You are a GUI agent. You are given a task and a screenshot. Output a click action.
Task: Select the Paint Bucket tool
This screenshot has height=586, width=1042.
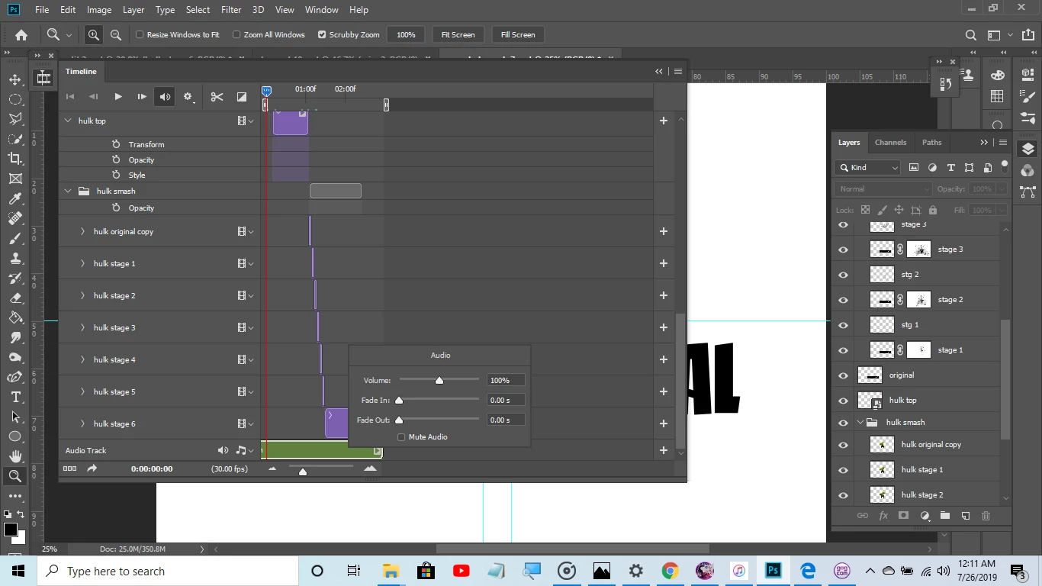click(14, 317)
